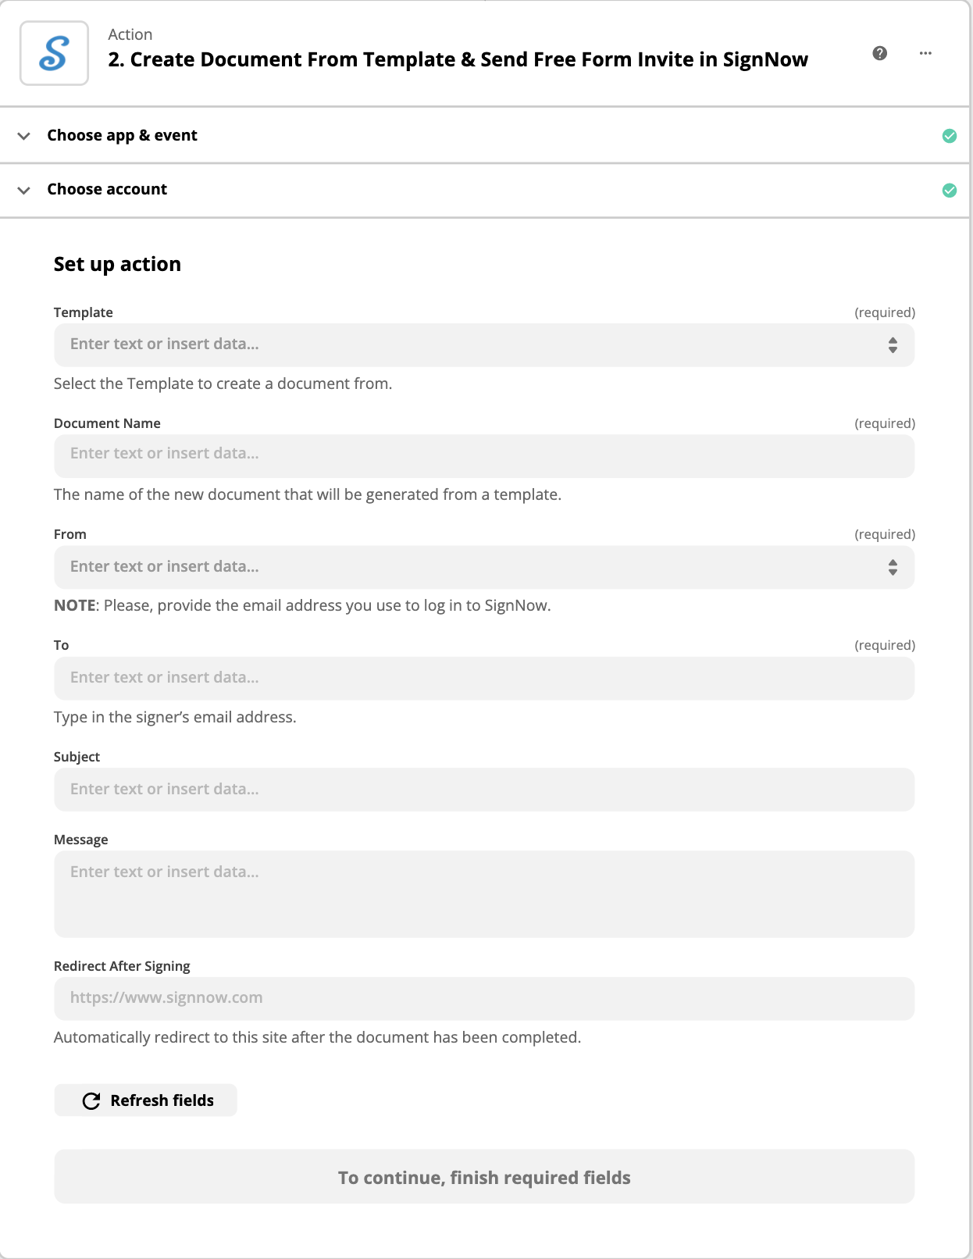Focus the Subject text field

(483, 790)
